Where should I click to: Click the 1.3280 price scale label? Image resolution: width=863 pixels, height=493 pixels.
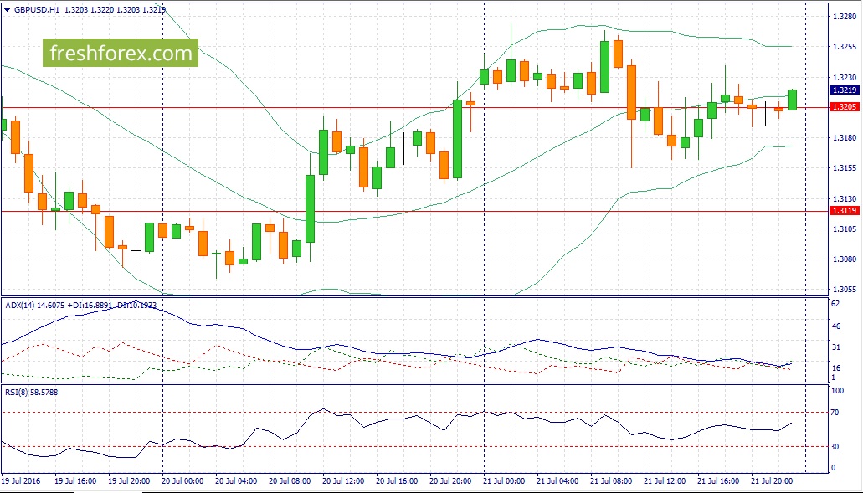843,17
